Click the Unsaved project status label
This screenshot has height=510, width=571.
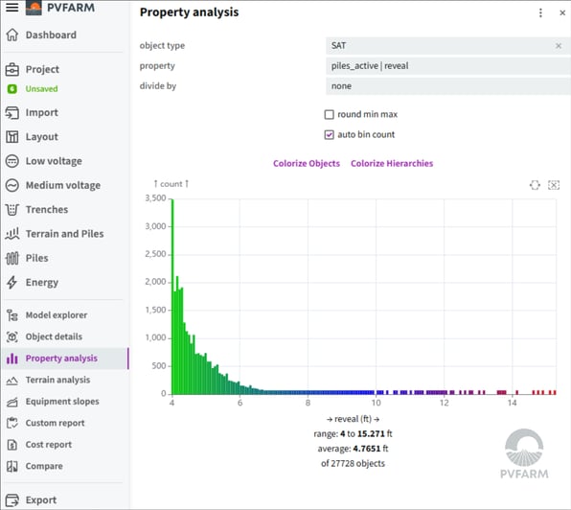41,89
